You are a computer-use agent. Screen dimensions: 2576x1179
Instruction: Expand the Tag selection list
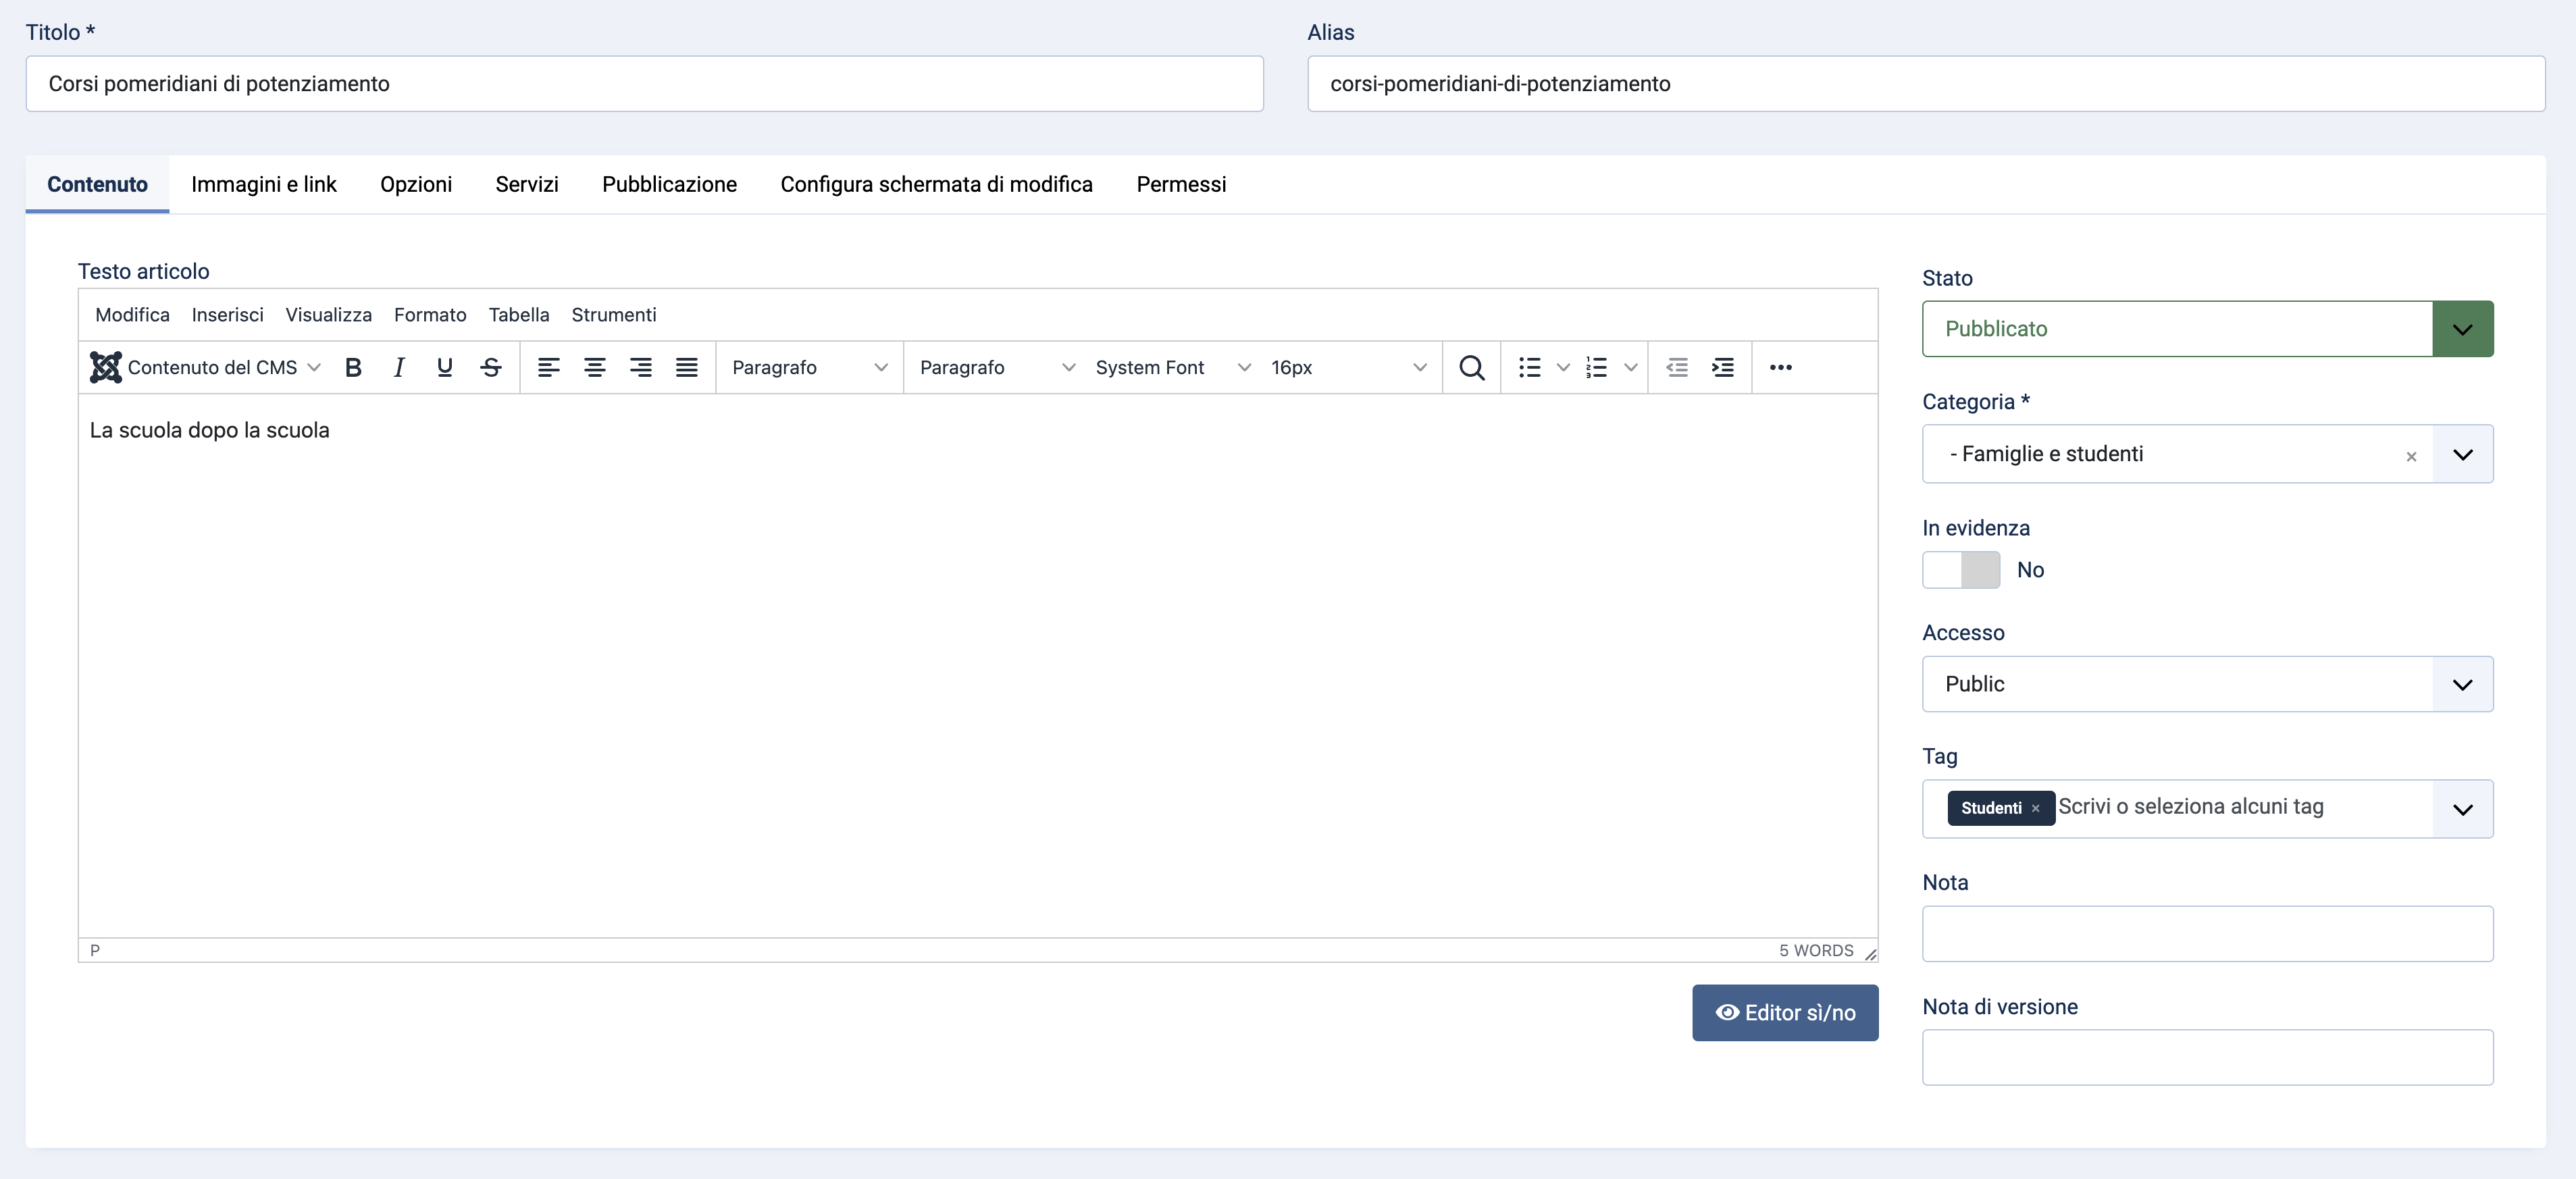(2463, 809)
